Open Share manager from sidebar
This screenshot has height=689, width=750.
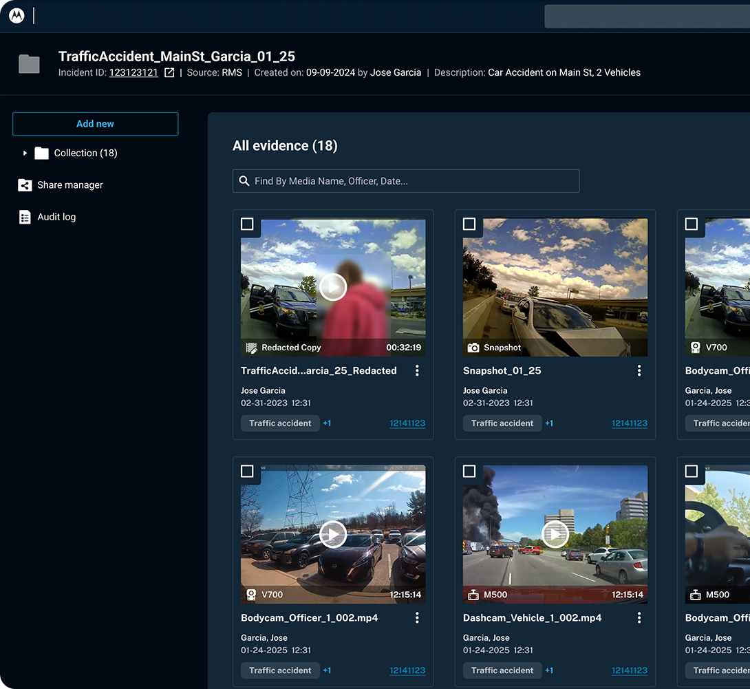pyautogui.click(x=70, y=185)
